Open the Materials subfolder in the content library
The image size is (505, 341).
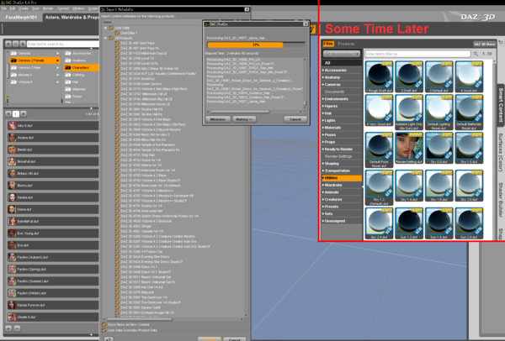click(81, 89)
